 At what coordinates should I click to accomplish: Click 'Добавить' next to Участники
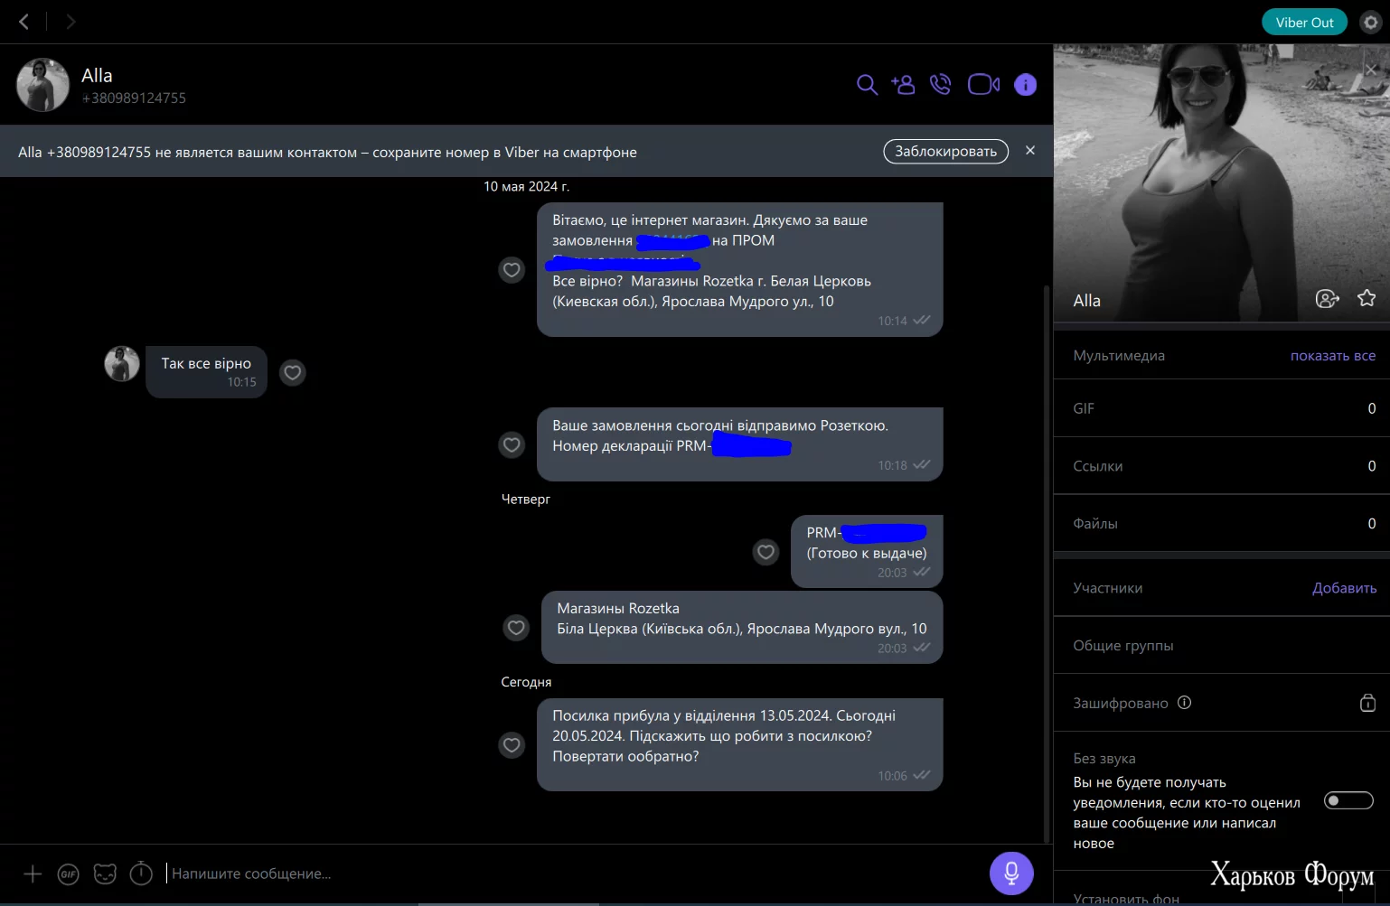coord(1344,588)
